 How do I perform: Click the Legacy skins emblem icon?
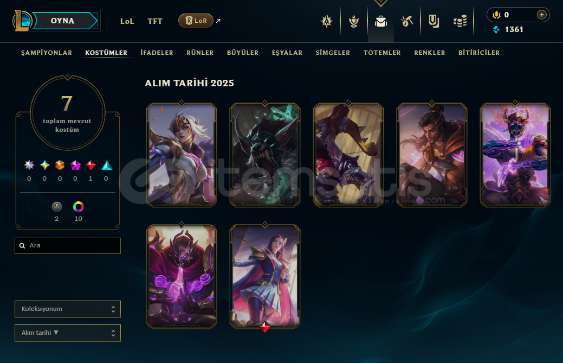tap(57, 207)
